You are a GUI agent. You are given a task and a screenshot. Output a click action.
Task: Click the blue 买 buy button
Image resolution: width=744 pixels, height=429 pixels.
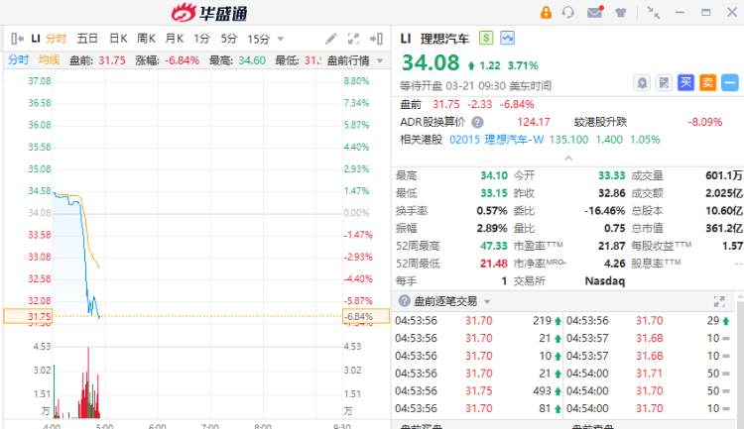pyautogui.click(x=685, y=82)
